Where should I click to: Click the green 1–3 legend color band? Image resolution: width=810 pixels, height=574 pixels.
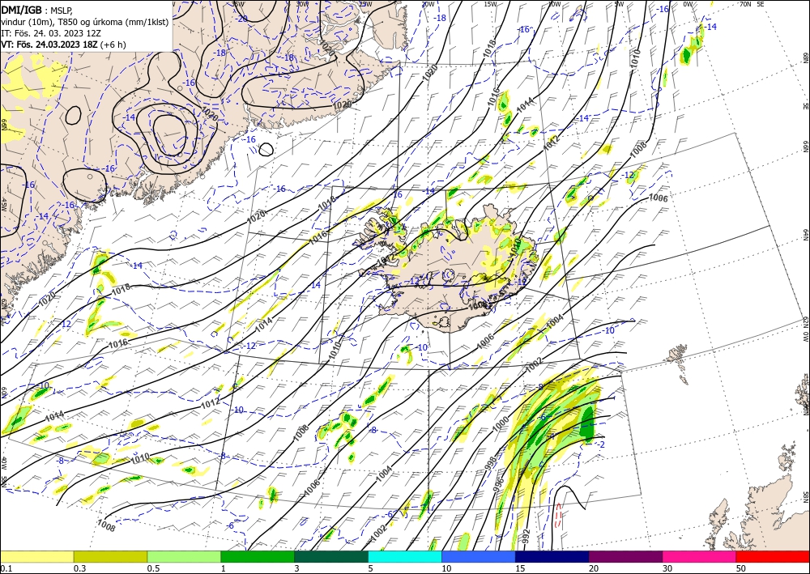258,556
